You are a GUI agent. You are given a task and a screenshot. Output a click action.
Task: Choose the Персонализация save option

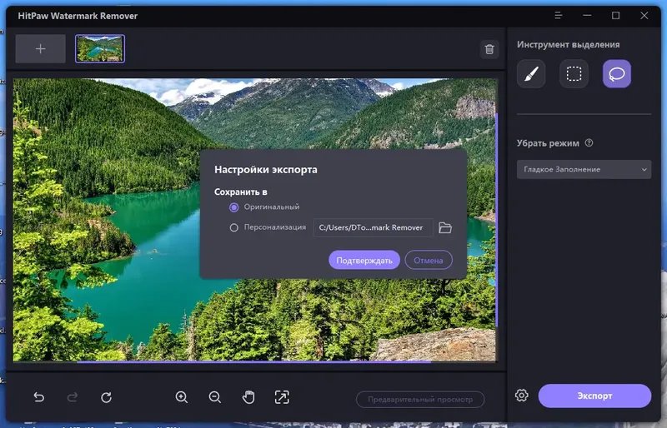[233, 228]
